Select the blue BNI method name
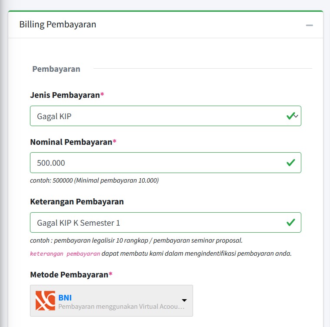330x327 pixels. (x=65, y=297)
